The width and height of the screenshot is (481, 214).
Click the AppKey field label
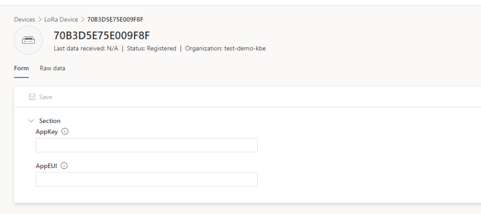tap(47, 132)
